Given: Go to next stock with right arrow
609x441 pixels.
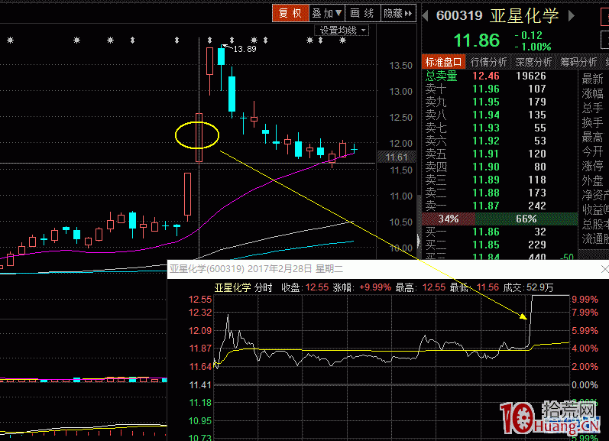Looking at the screenshot, I should tap(572, 16).
